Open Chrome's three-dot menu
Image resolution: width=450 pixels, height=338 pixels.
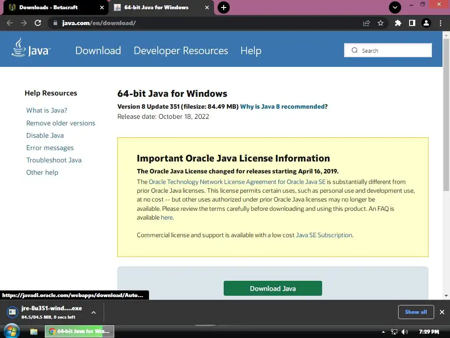click(x=440, y=23)
